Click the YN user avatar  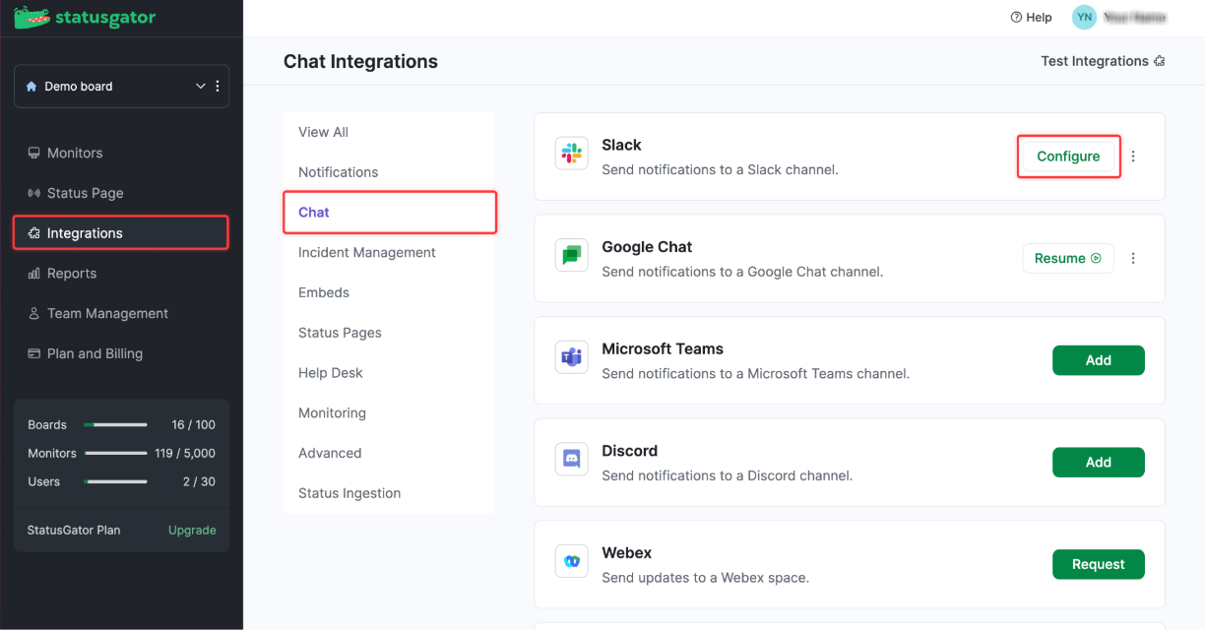coord(1084,18)
